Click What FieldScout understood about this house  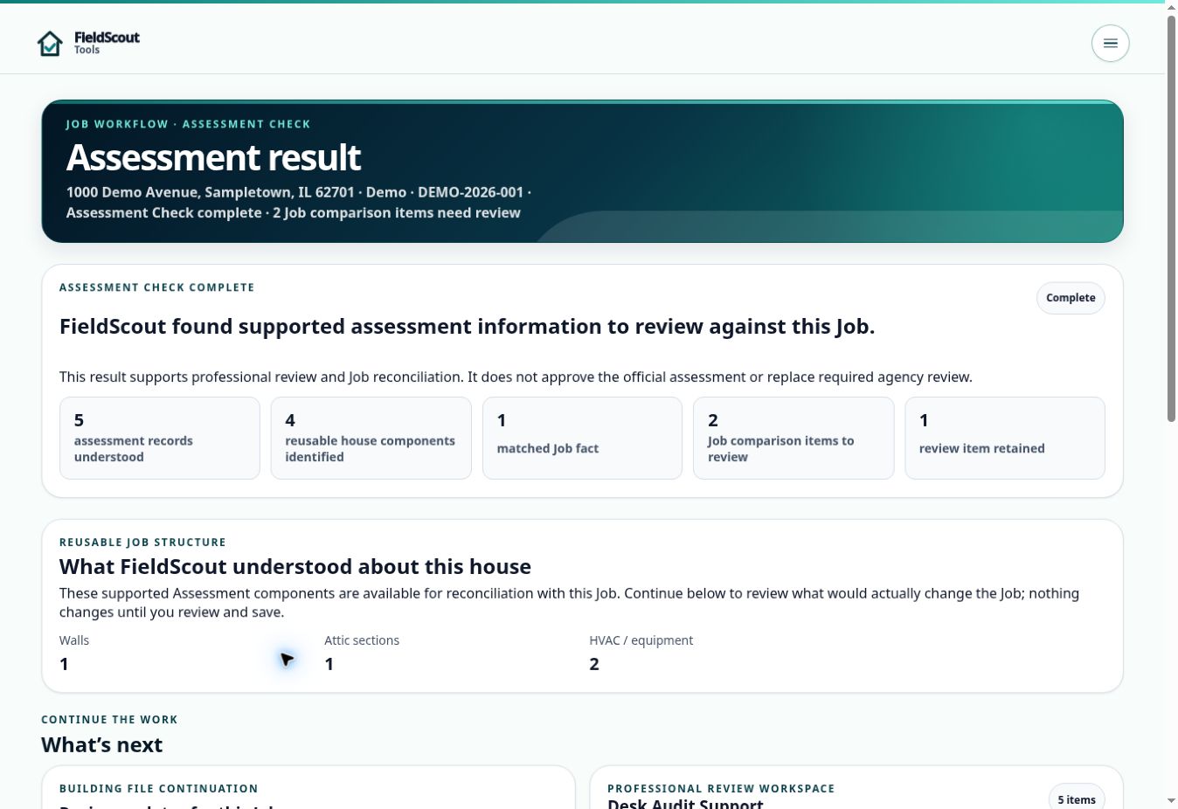pos(295,566)
